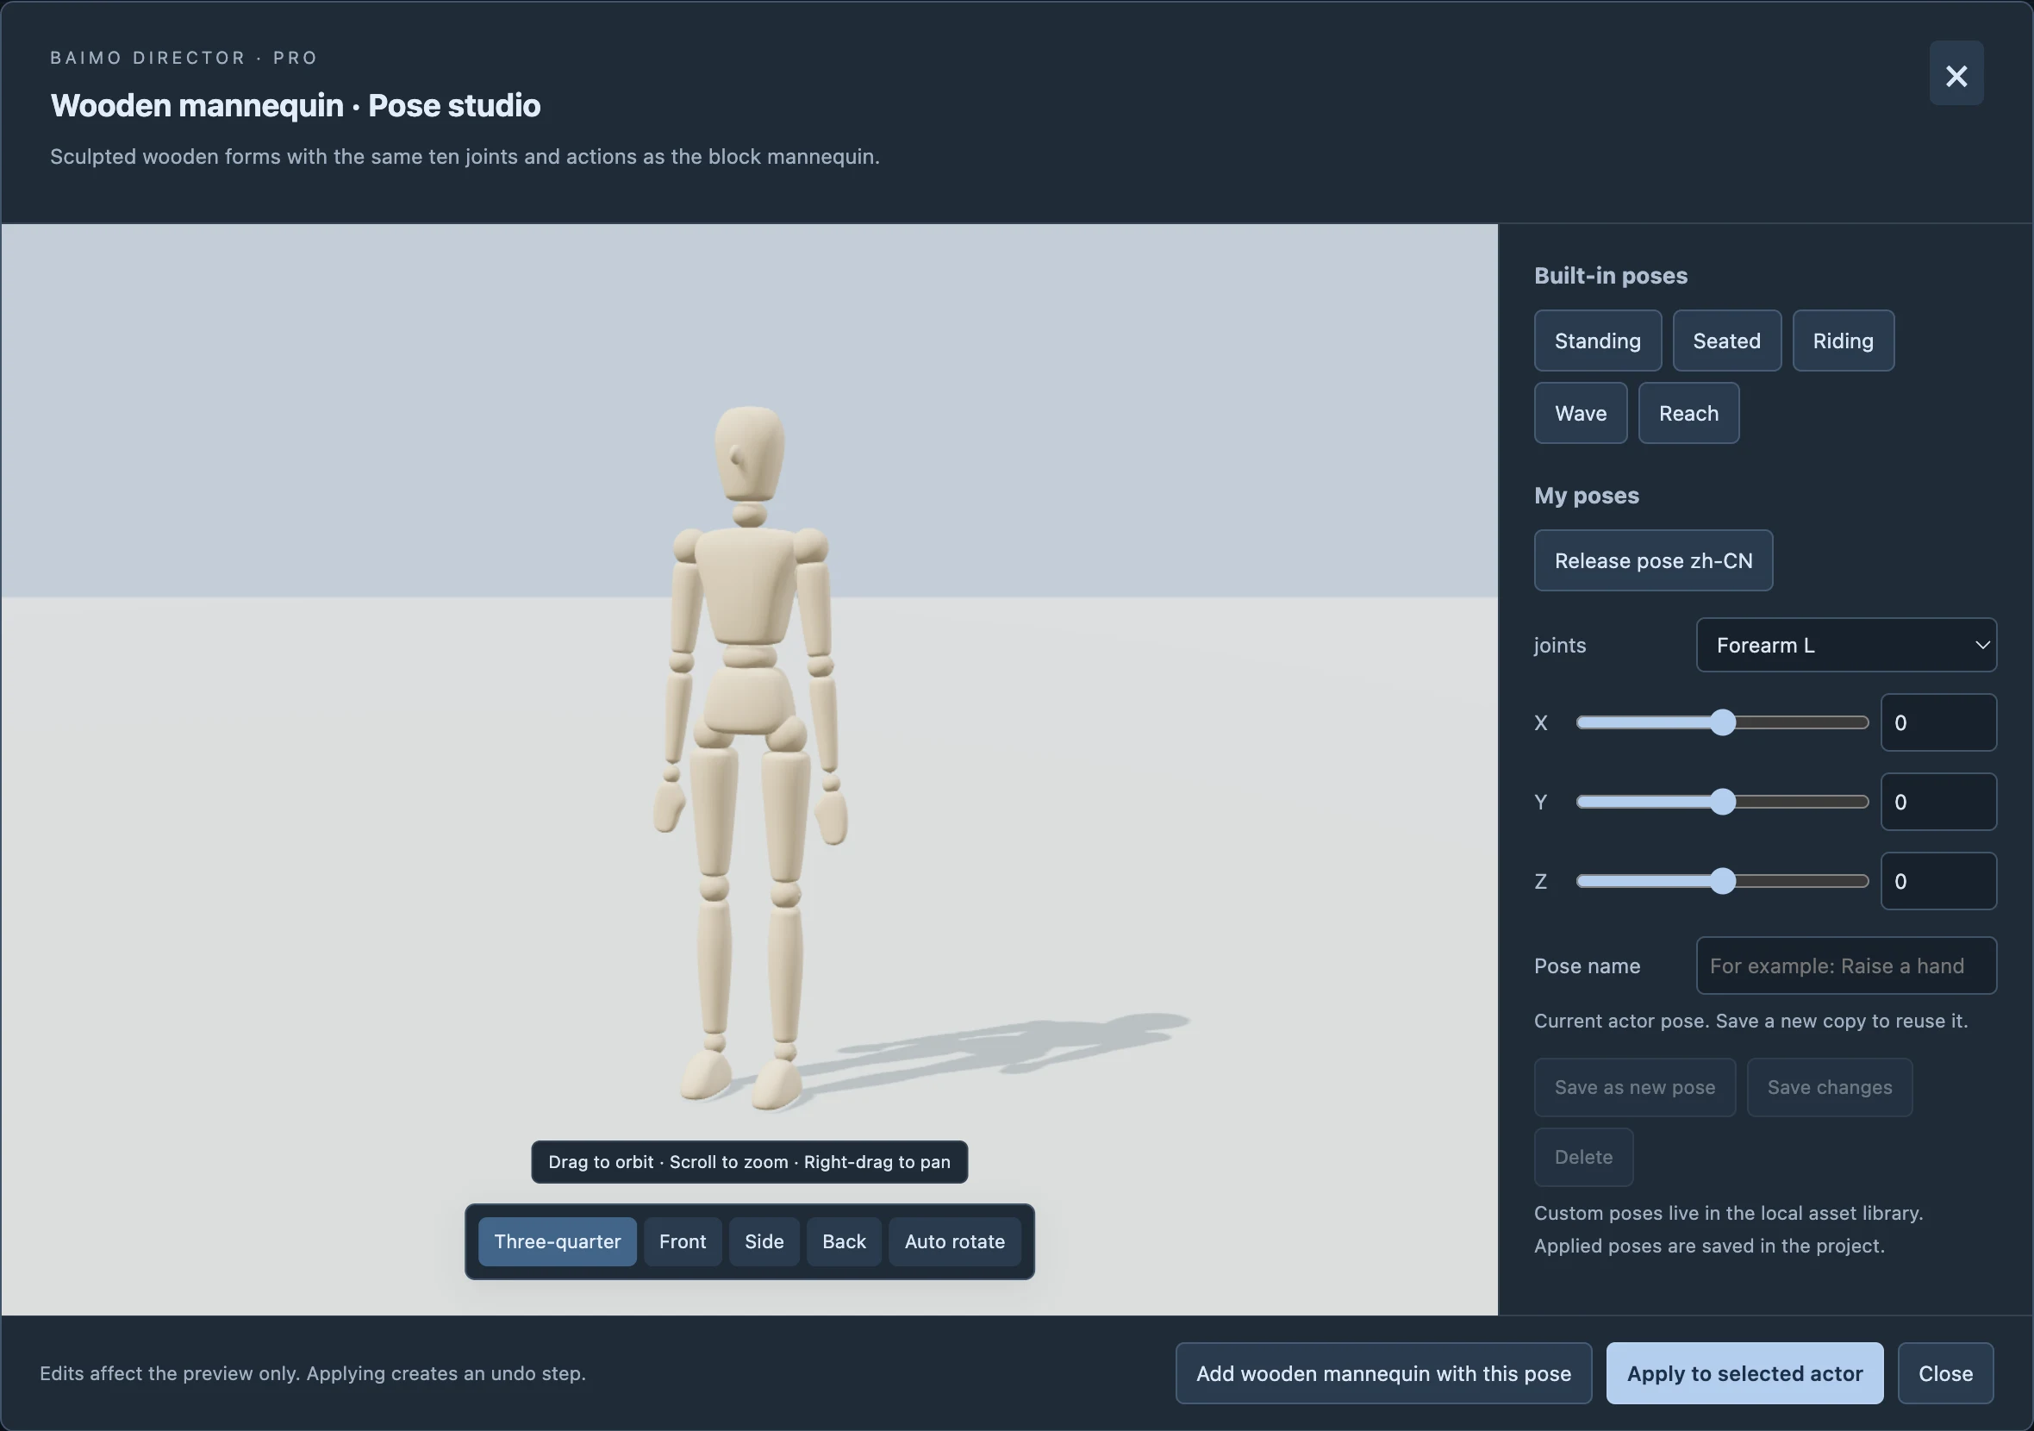The height and width of the screenshot is (1431, 2034).
Task: Apply pose to selected actor
Action: [1744, 1373]
